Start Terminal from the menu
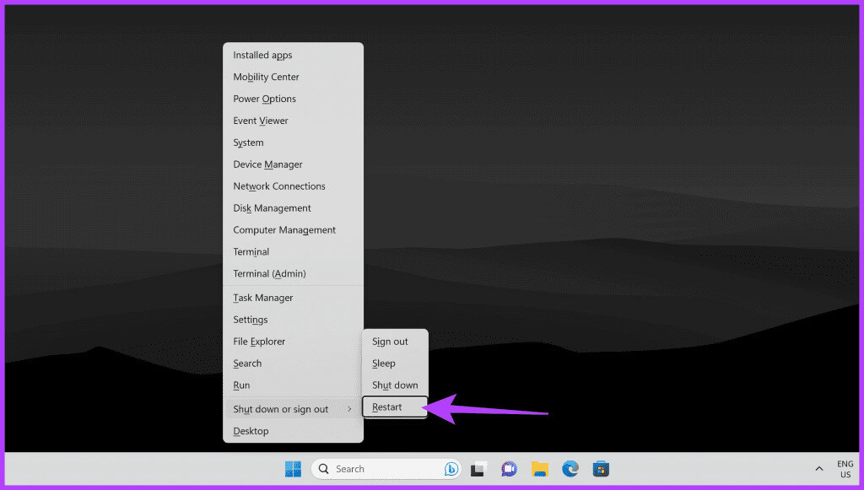The height and width of the screenshot is (490, 864). tap(293, 252)
